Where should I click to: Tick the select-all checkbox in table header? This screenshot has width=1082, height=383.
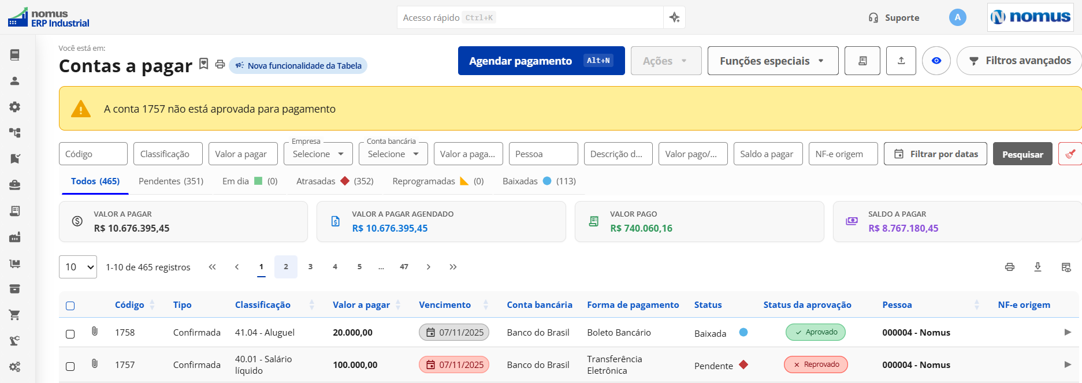pos(70,306)
